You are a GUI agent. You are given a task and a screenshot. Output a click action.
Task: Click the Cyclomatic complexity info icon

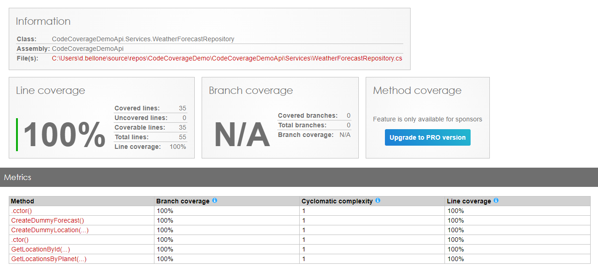click(378, 201)
